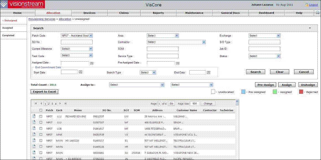The image size is (321, 160).
Task: Click the Logout link
Action: 313,5
